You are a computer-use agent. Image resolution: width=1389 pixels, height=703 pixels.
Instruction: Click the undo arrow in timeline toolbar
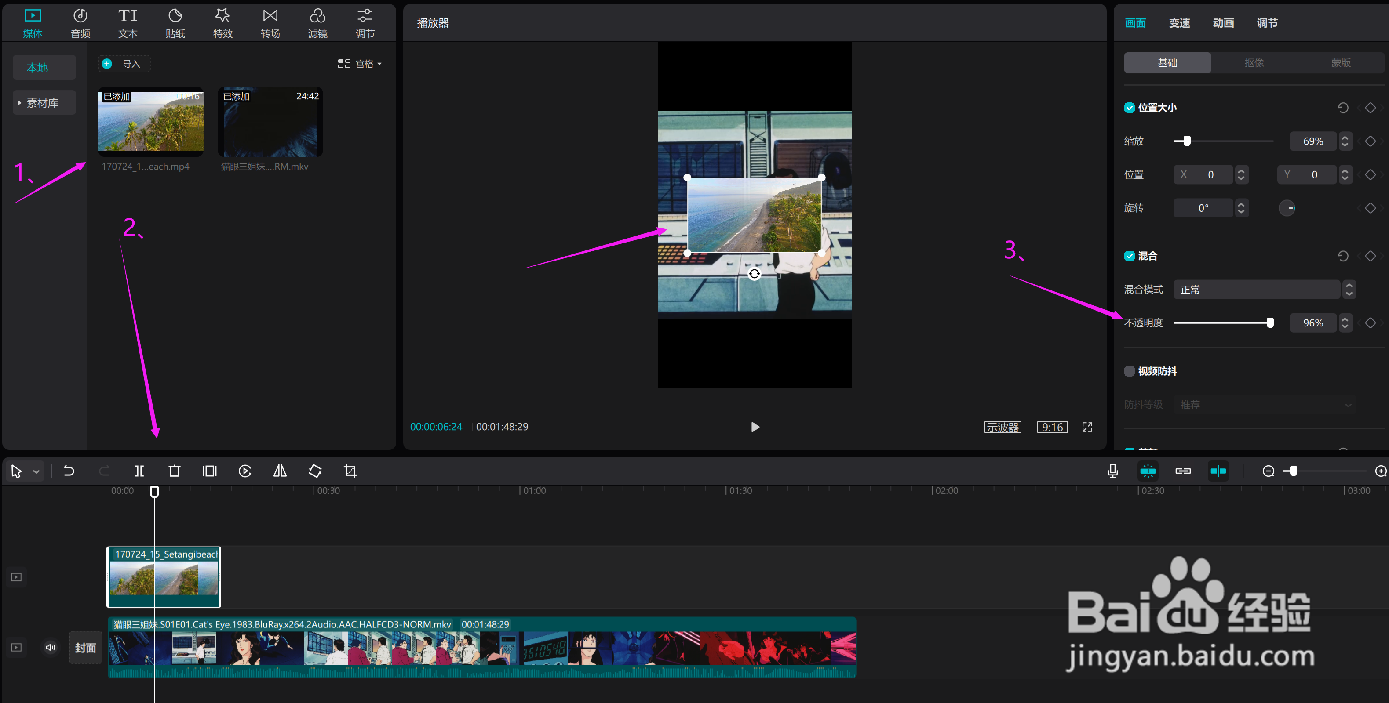(69, 471)
